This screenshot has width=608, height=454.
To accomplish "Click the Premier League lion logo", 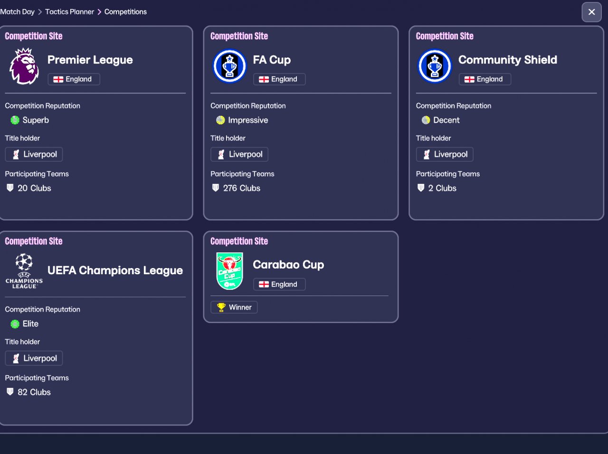I will pos(24,66).
